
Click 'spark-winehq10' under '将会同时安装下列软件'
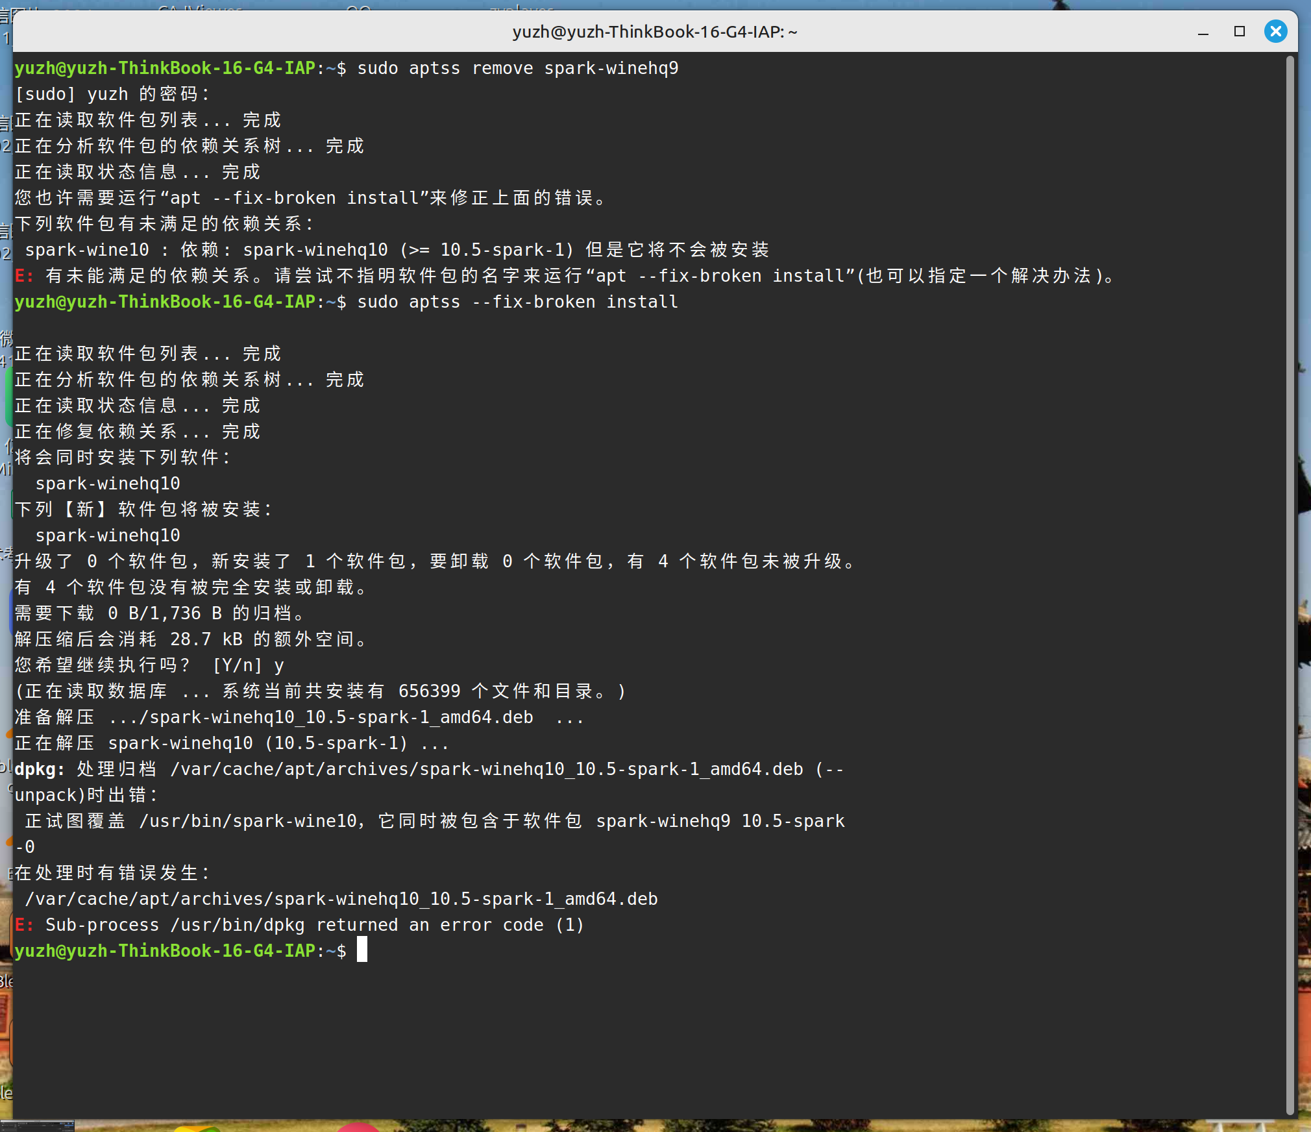click(x=108, y=484)
